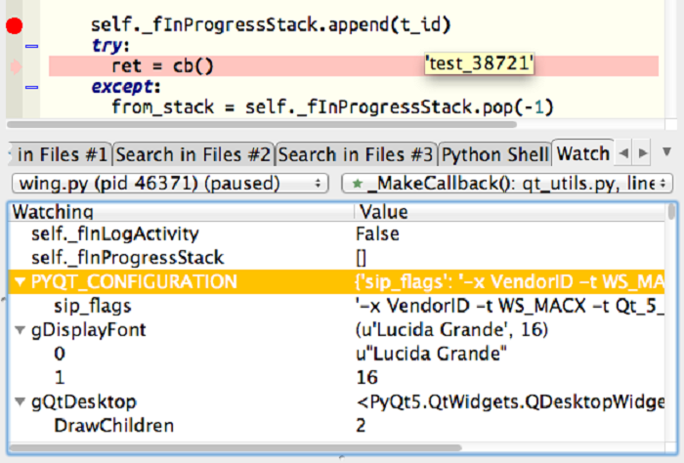The image size is (684, 463).
Task: Open the tab list menu triangle
Action: pos(667,152)
